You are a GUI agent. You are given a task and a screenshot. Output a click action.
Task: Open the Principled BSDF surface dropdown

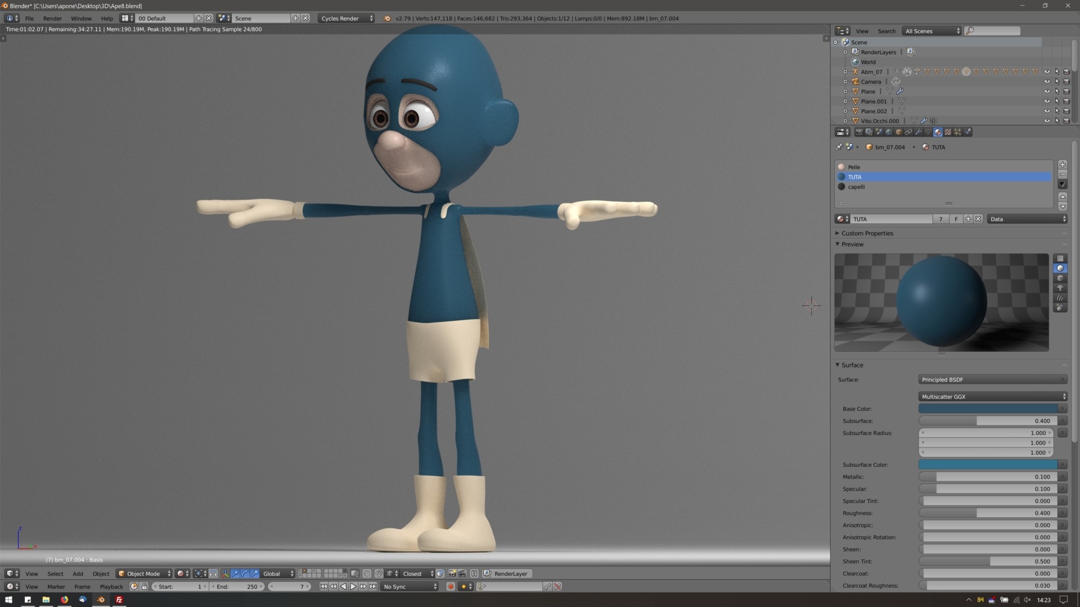[992, 380]
